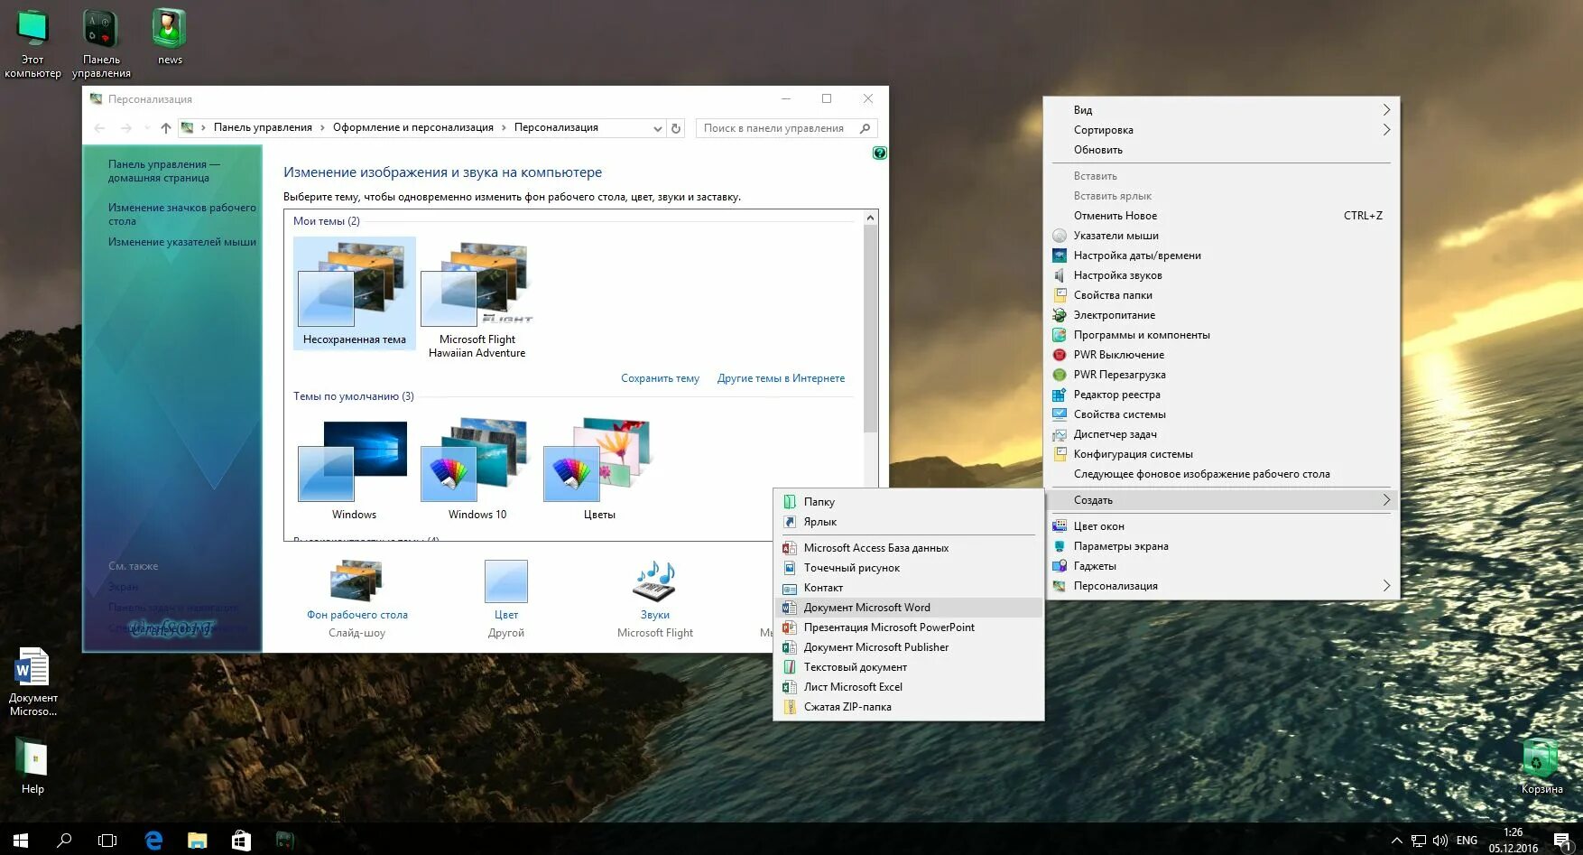Select the Цветы theme
The image size is (1583, 855).
pos(599,469)
